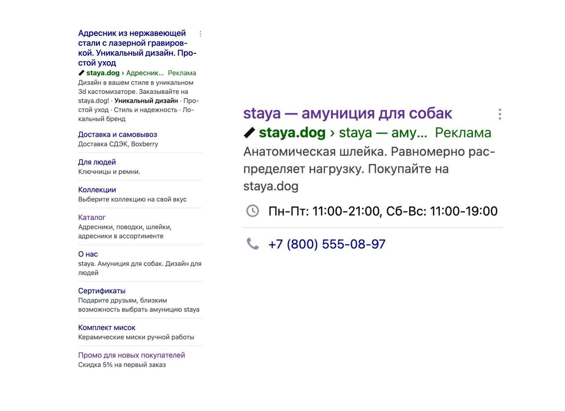Click the Дизайн в вашем стиле description
The image size is (565, 411).
point(138,100)
